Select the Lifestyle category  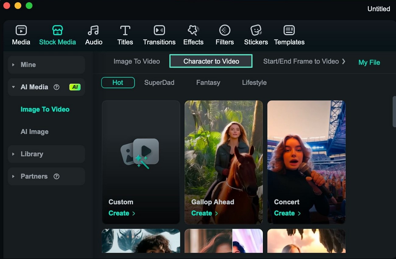click(254, 83)
